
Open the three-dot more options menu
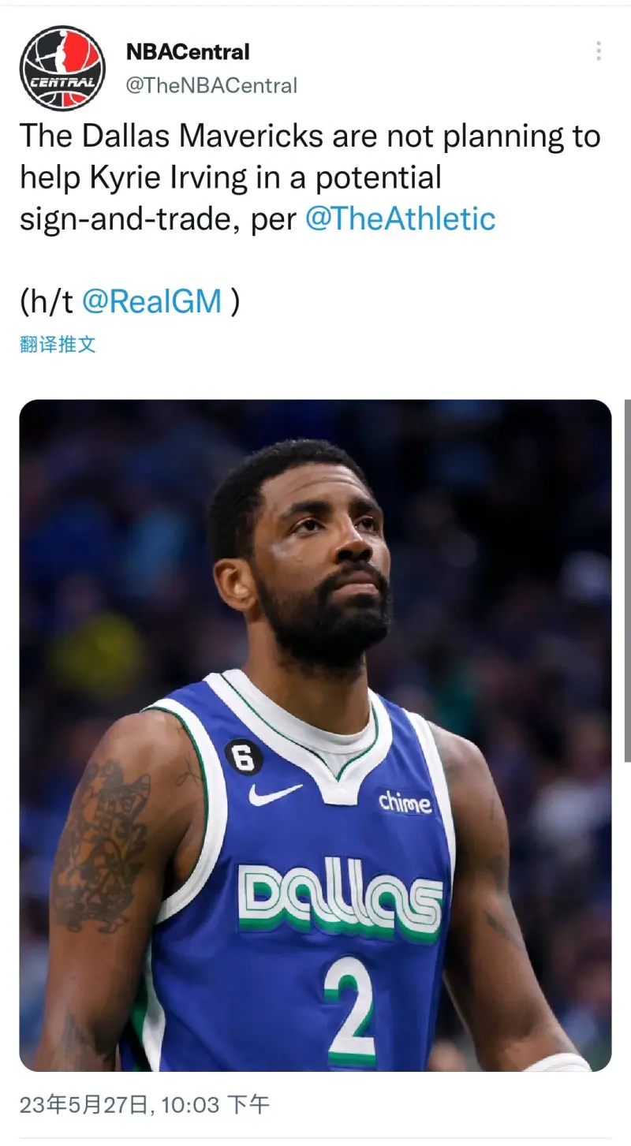(x=599, y=52)
